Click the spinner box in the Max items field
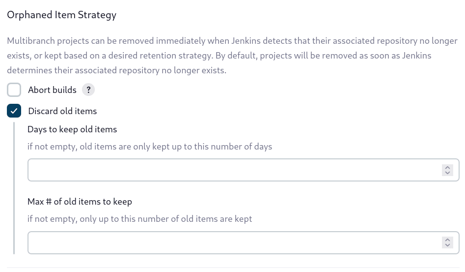 447,243
